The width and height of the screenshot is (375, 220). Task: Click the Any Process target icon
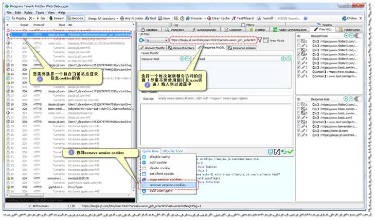coord(122,18)
